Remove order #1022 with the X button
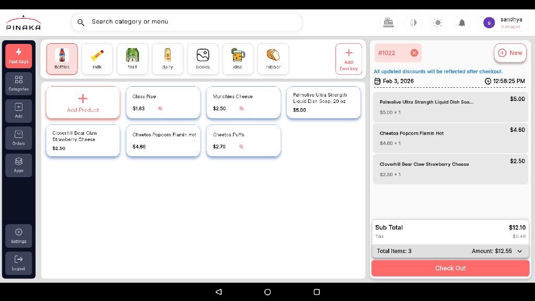Image resolution: width=535 pixels, height=301 pixels. pos(414,53)
